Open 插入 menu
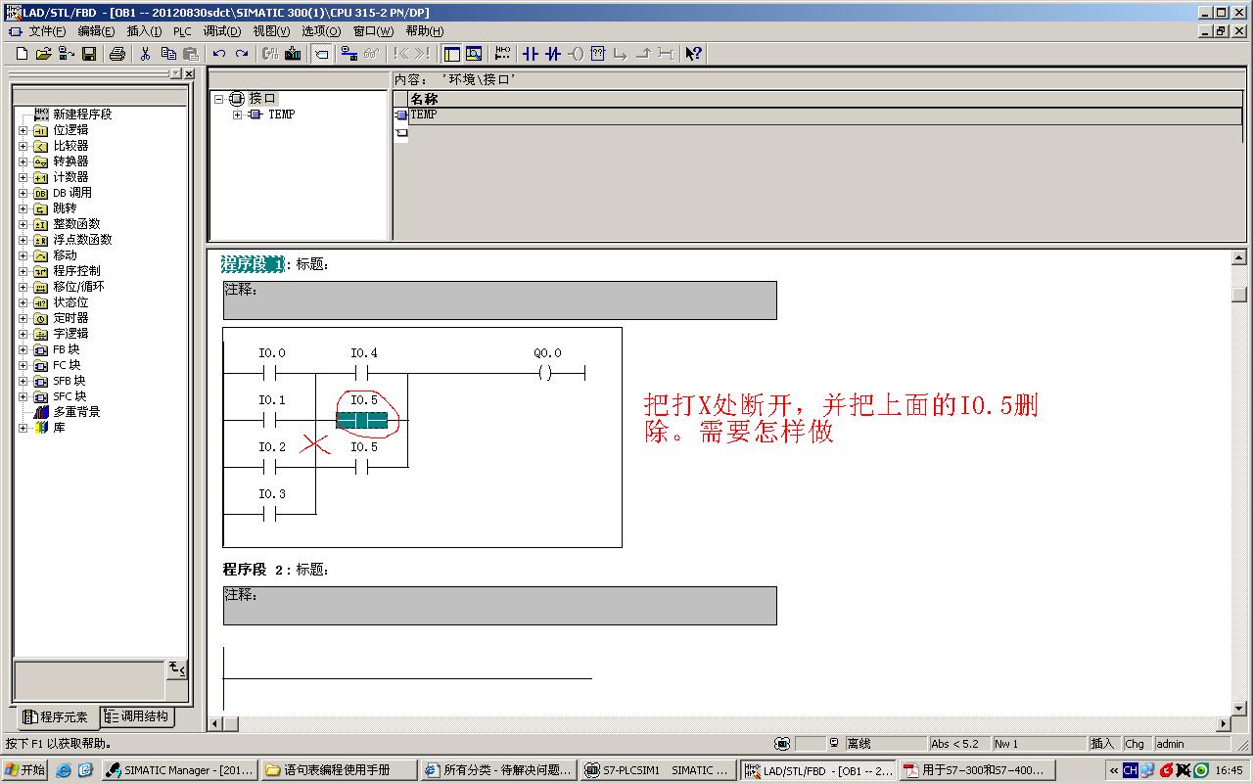 pos(145,31)
